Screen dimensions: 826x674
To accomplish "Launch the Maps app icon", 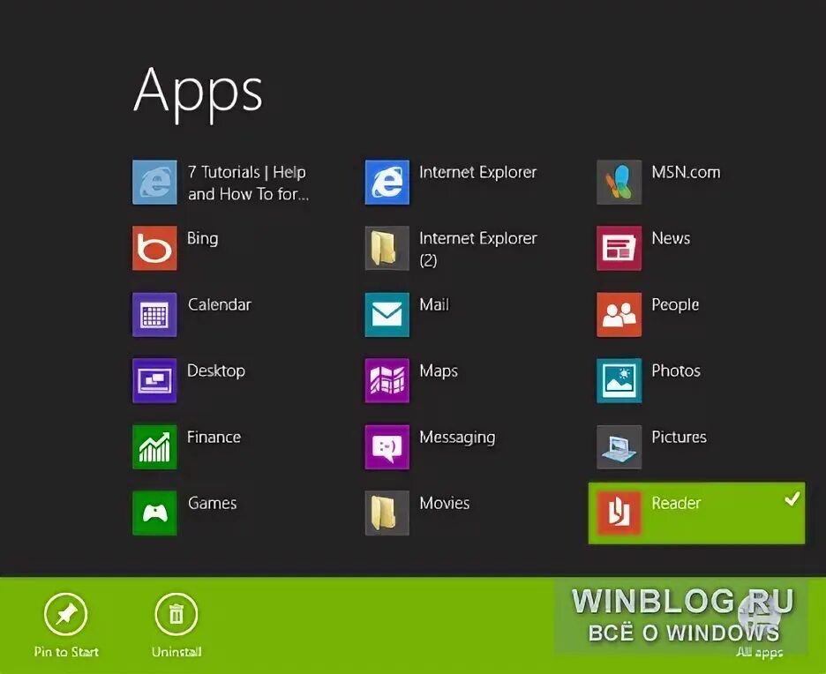I will pos(387,381).
